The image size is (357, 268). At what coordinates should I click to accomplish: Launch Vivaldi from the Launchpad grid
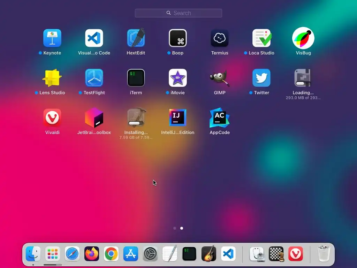coord(52,118)
